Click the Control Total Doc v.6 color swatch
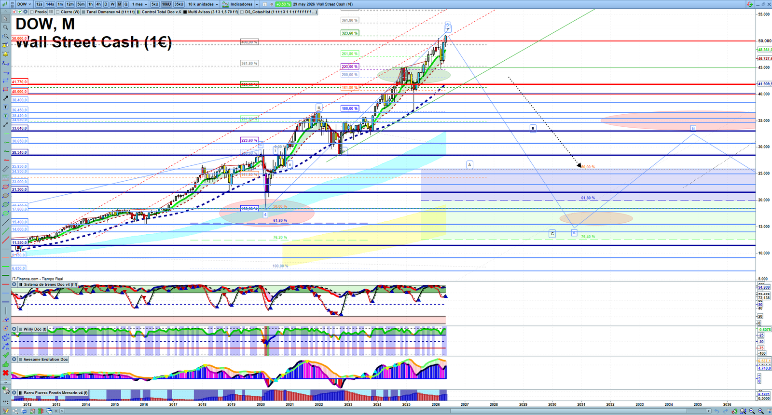Image resolution: width=772 pixels, height=415 pixels. (x=138, y=12)
